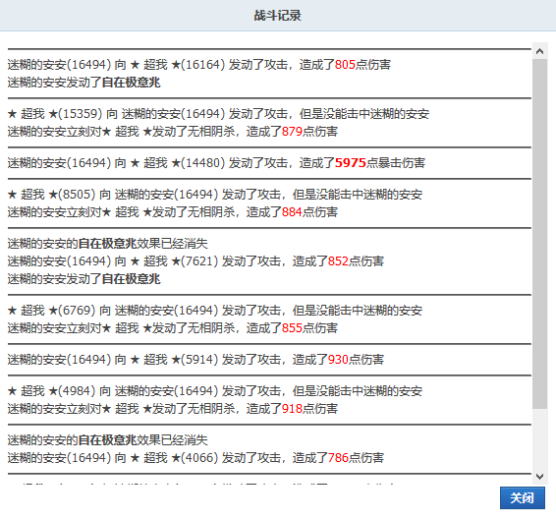The width and height of the screenshot is (556, 520).
Task: Click the first 自在极意兆效果已经消失 line
Action: pos(108,244)
